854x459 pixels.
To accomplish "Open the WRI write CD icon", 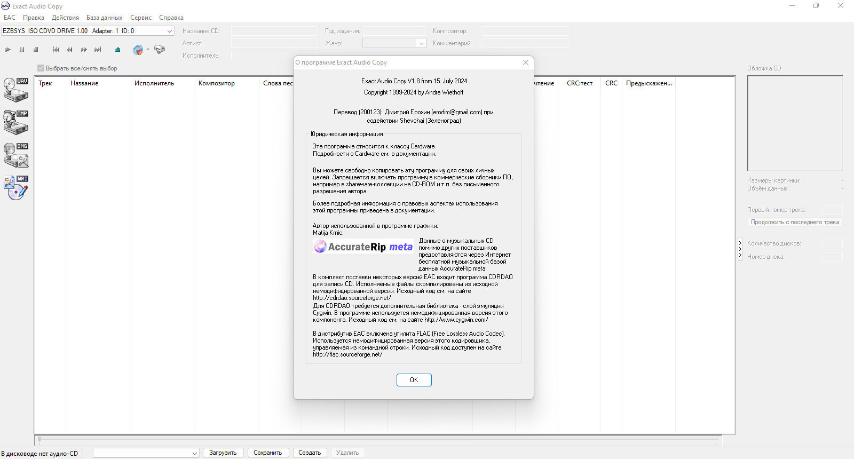I will [x=15, y=188].
